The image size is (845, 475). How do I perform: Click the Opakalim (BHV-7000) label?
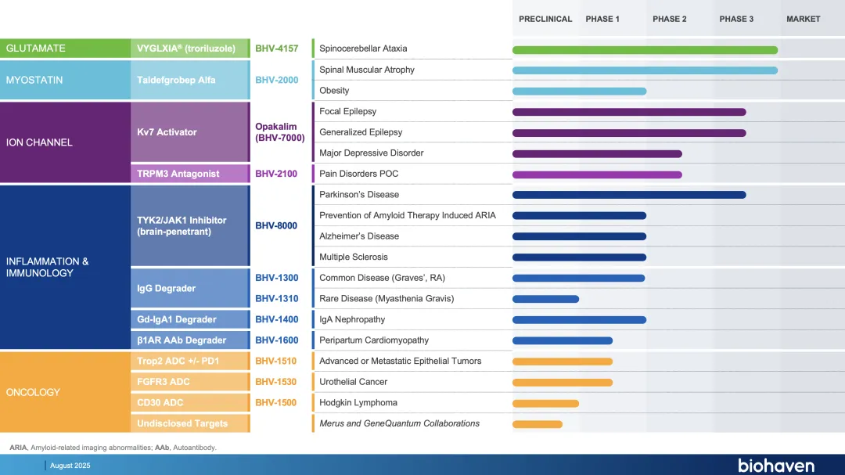pyautogui.click(x=279, y=132)
